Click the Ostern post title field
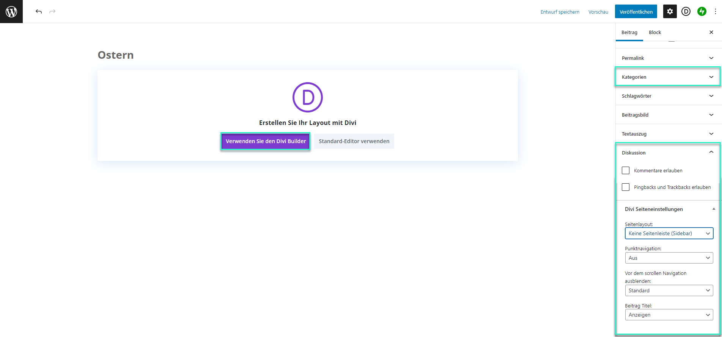 click(x=116, y=55)
